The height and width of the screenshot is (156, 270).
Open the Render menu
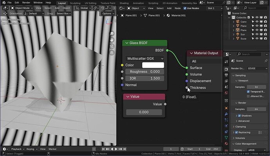tap(26, 3)
